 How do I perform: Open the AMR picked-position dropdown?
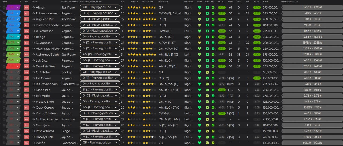pos(13,55)
